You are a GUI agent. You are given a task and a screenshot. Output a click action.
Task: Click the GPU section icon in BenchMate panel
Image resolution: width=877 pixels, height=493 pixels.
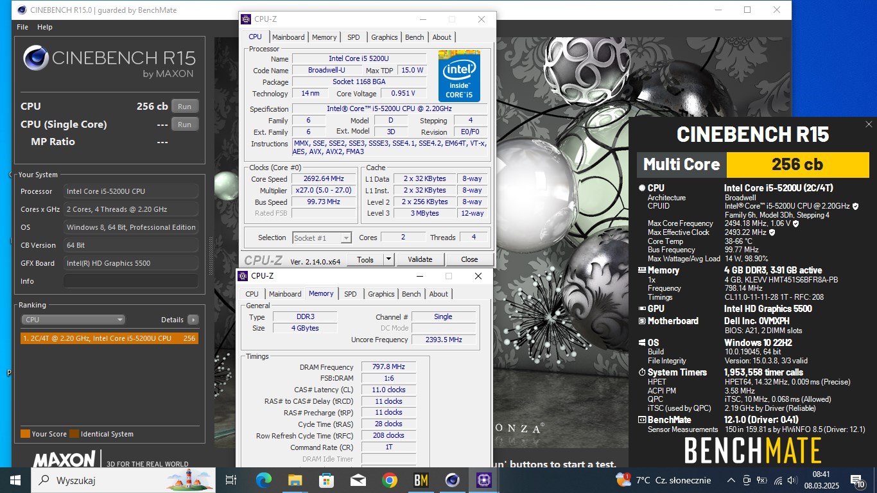tap(642, 309)
